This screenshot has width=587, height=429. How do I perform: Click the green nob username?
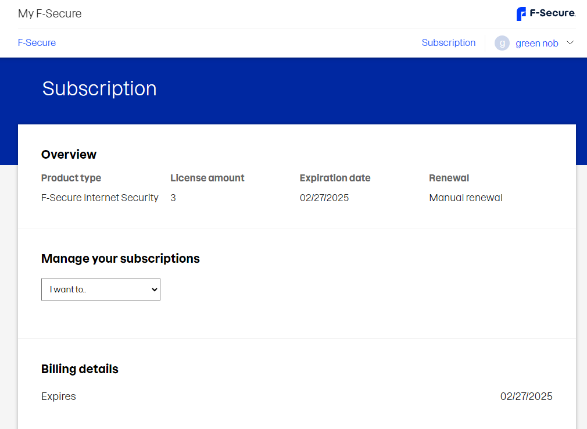[537, 44]
